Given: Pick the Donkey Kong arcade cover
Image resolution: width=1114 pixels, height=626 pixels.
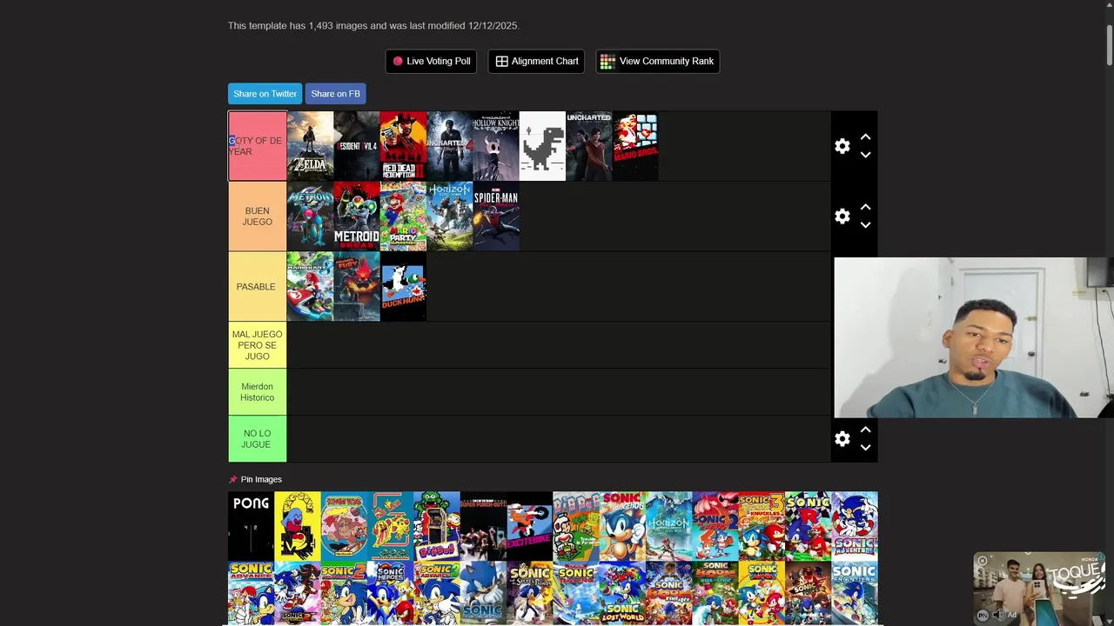Looking at the screenshot, I should click(344, 526).
